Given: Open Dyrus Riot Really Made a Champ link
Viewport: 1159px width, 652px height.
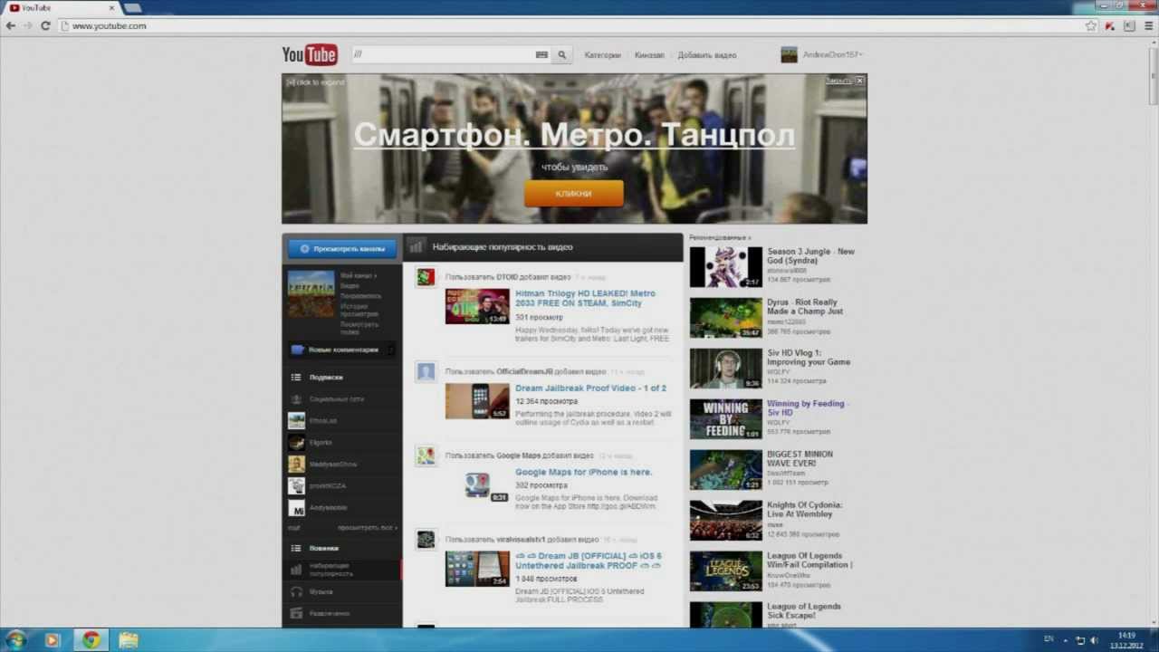Looking at the screenshot, I should pos(805,307).
